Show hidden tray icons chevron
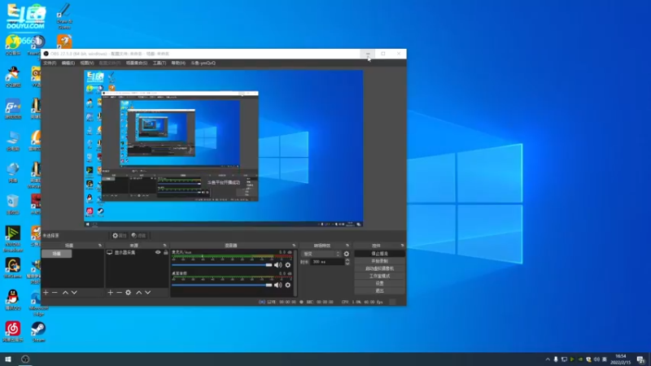This screenshot has width=651, height=366. coord(548,359)
